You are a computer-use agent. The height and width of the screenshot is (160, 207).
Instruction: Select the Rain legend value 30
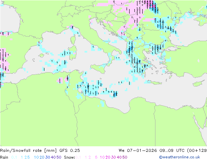coord(48,157)
